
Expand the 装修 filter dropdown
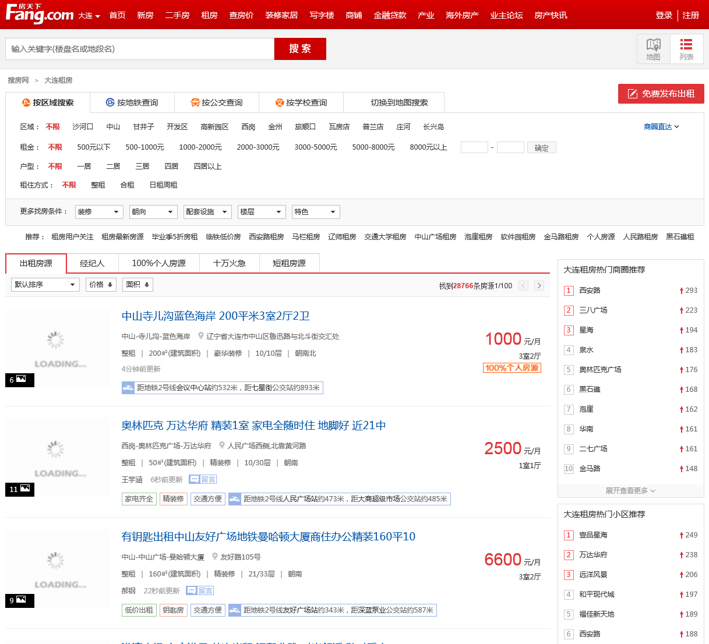click(x=99, y=212)
